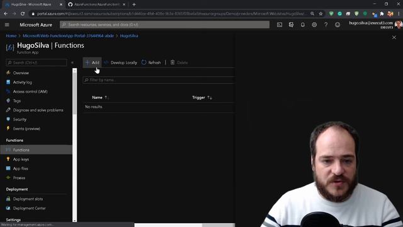403x227 pixels.
Task: Bookmark this page with the star
Action: (x=321, y=14)
